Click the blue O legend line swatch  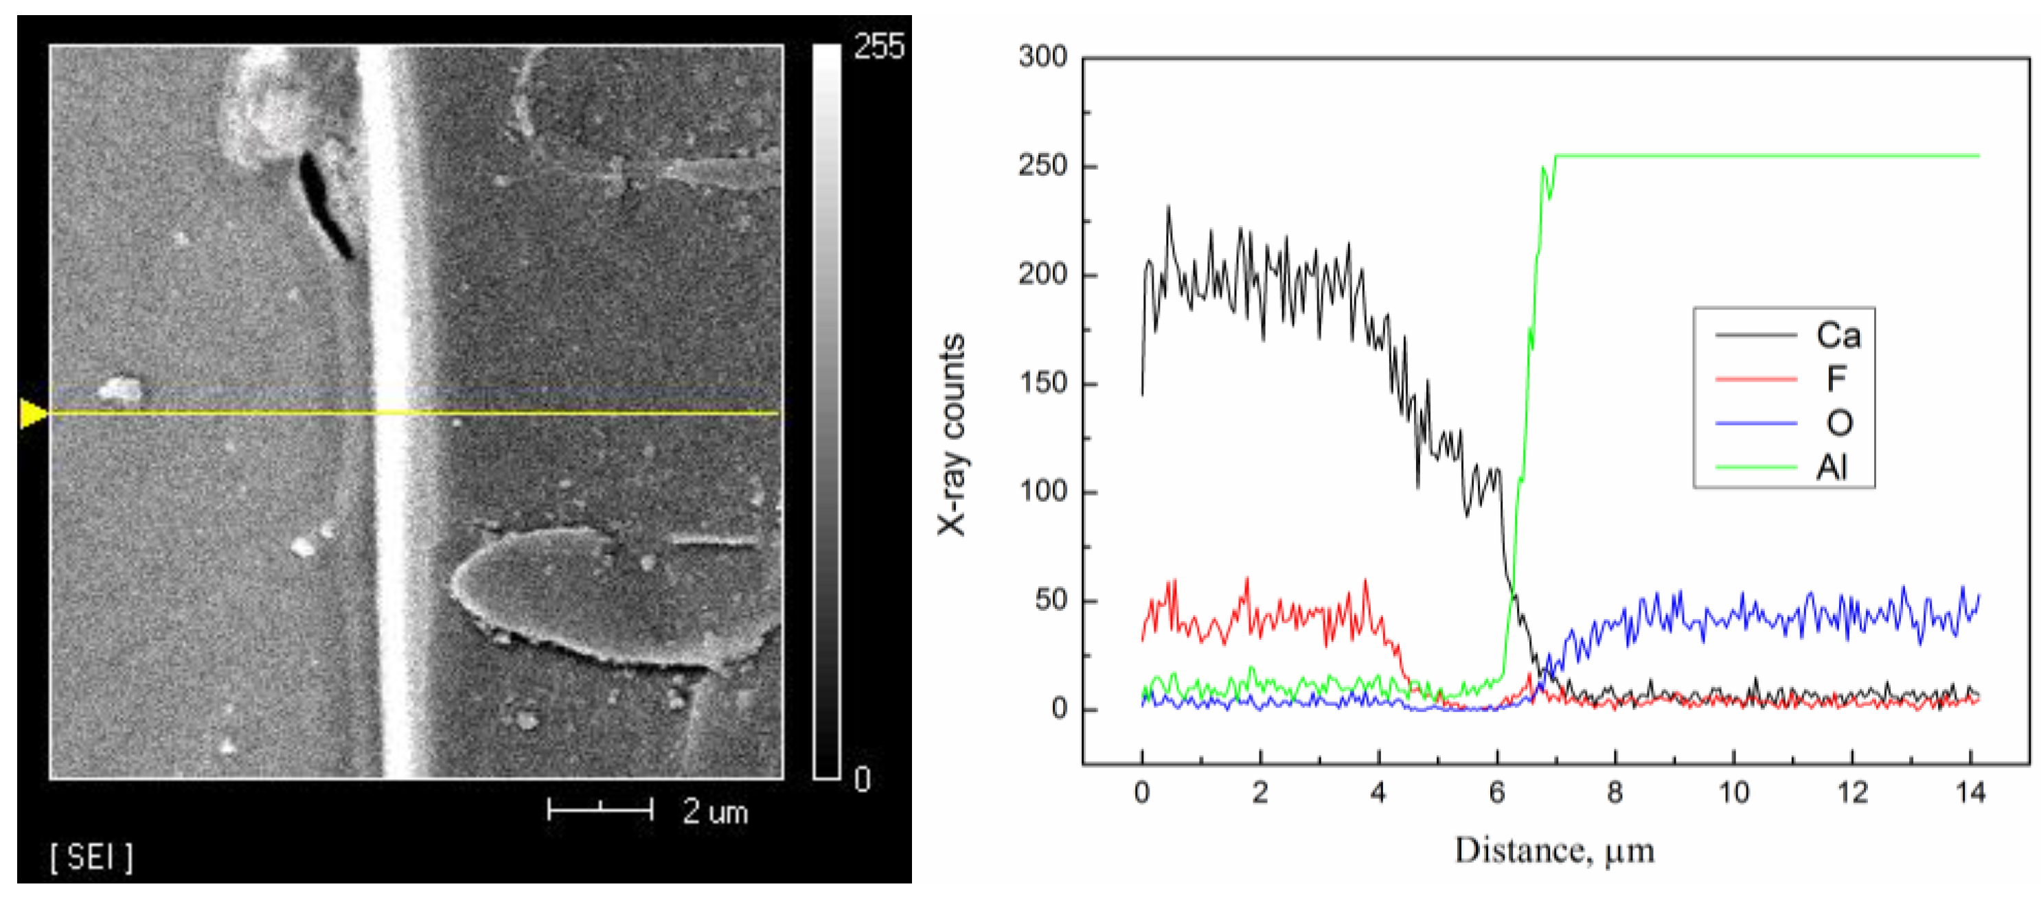point(1756,424)
